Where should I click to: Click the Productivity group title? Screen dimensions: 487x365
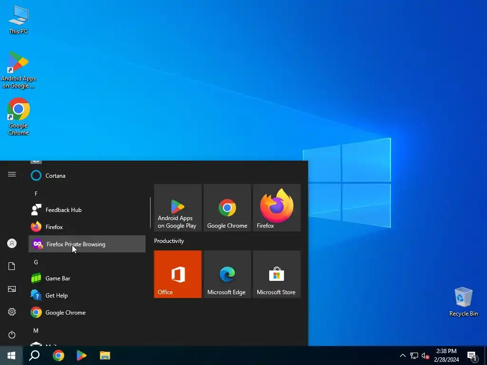click(169, 241)
